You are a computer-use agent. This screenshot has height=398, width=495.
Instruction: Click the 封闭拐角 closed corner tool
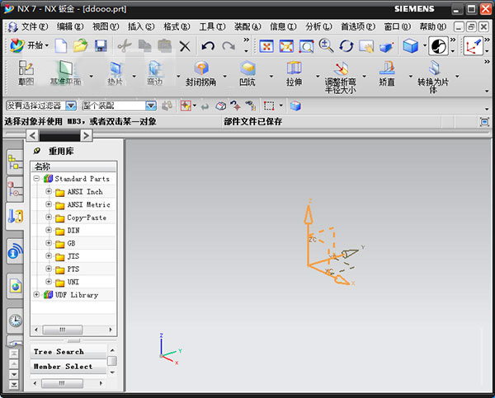click(x=201, y=73)
